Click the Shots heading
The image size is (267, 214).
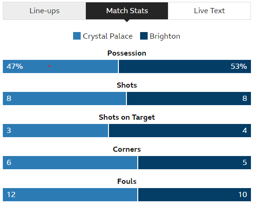coord(127,85)
